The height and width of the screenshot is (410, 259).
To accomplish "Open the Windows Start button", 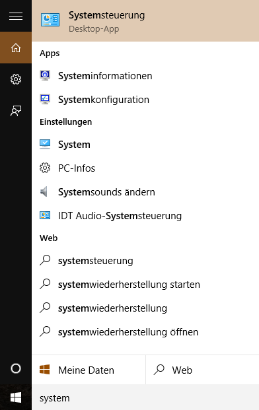I will (16, 398).
